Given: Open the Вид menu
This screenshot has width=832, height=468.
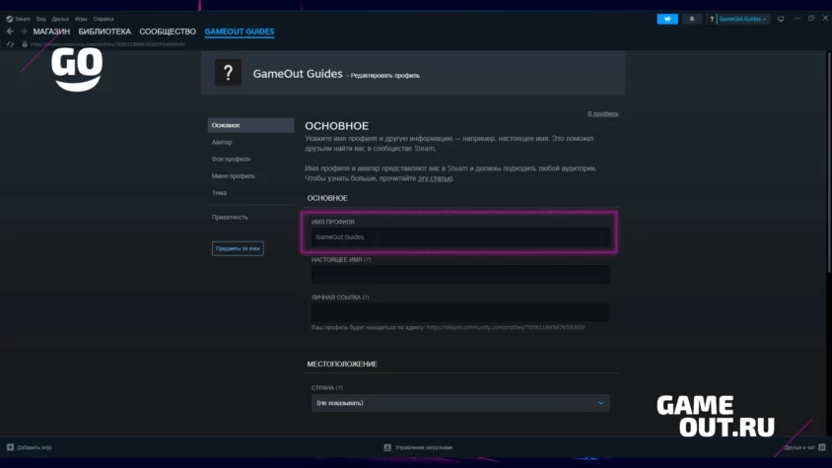Looking at the screenshot, I should [x=40, y=19].
